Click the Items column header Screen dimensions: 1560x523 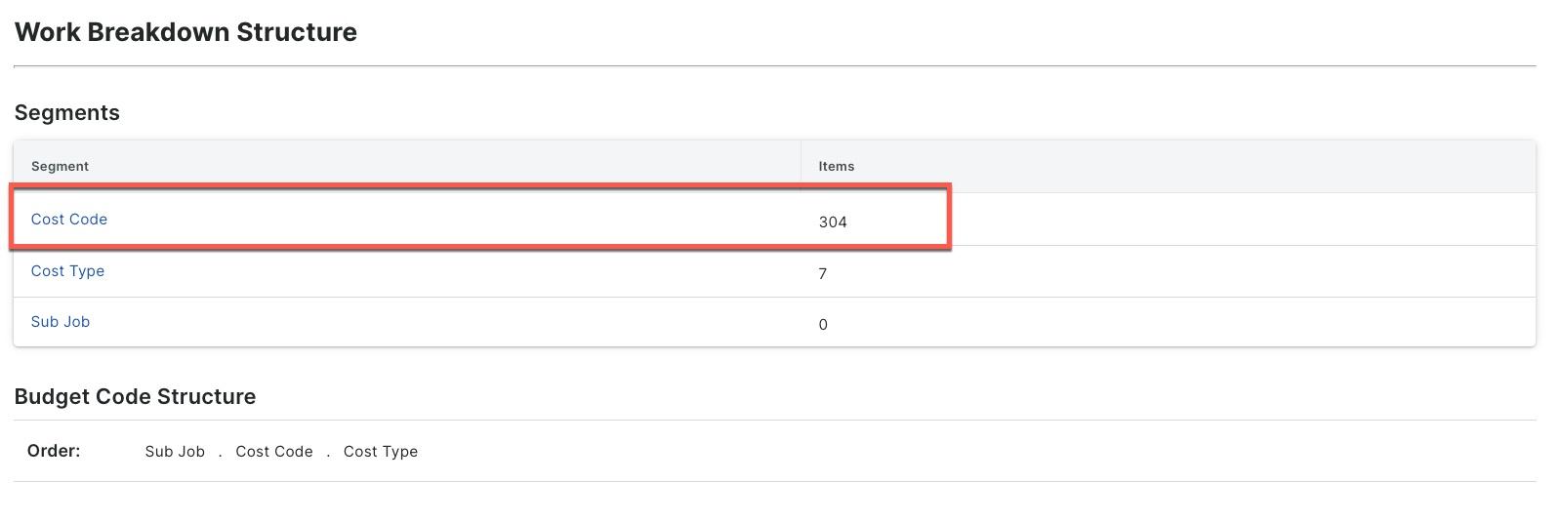point(837,167)
